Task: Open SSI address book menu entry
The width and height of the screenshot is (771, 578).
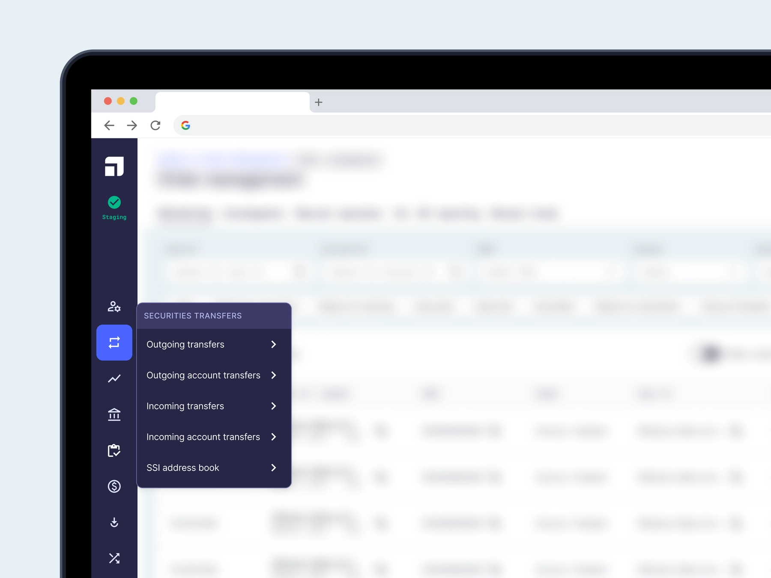Action: (x=214, y=468)
